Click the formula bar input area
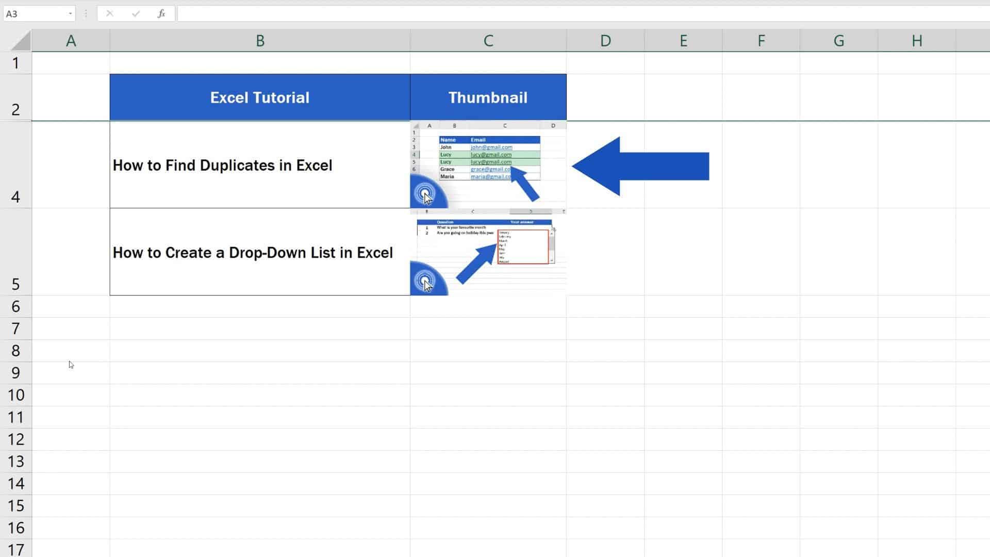The width and height of the screenshot is (990, 557). [x=567, y=14]
